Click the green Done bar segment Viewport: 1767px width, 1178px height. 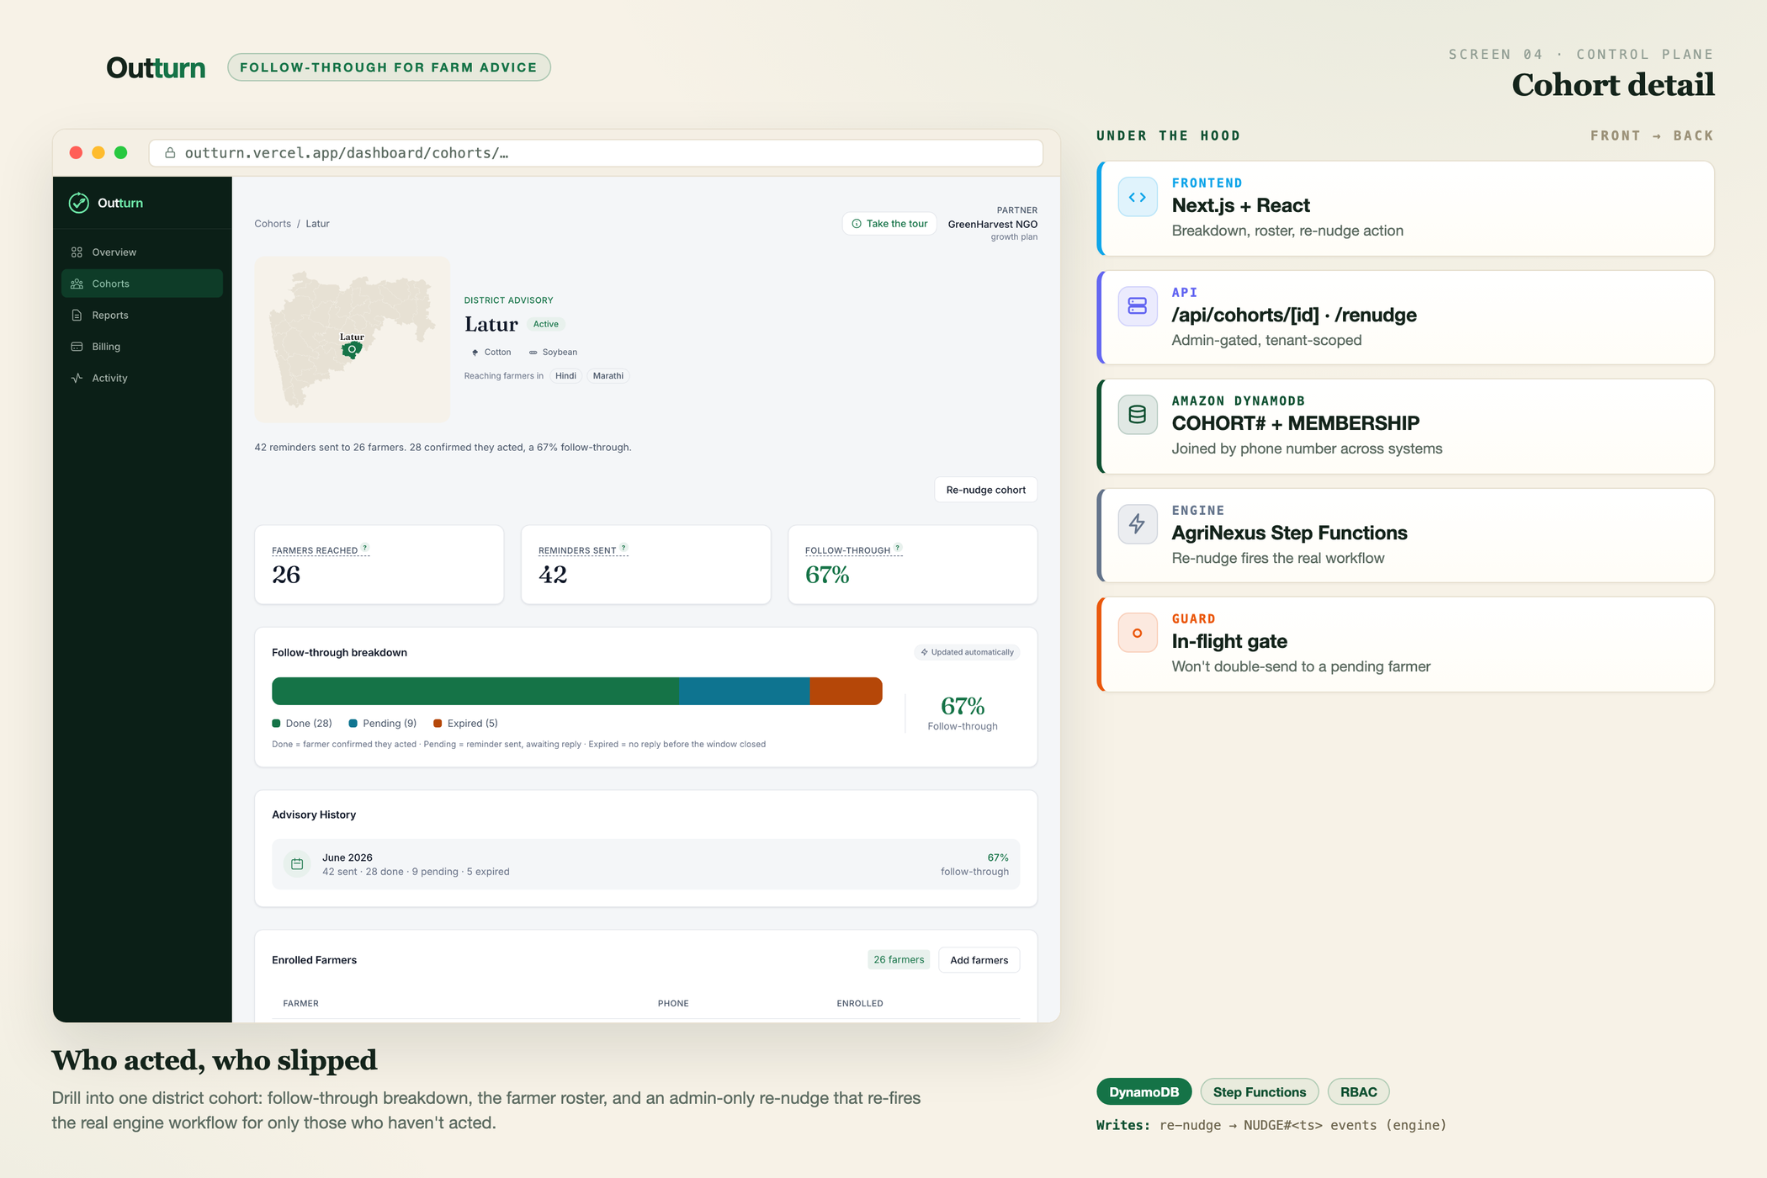tap(475, 691)
